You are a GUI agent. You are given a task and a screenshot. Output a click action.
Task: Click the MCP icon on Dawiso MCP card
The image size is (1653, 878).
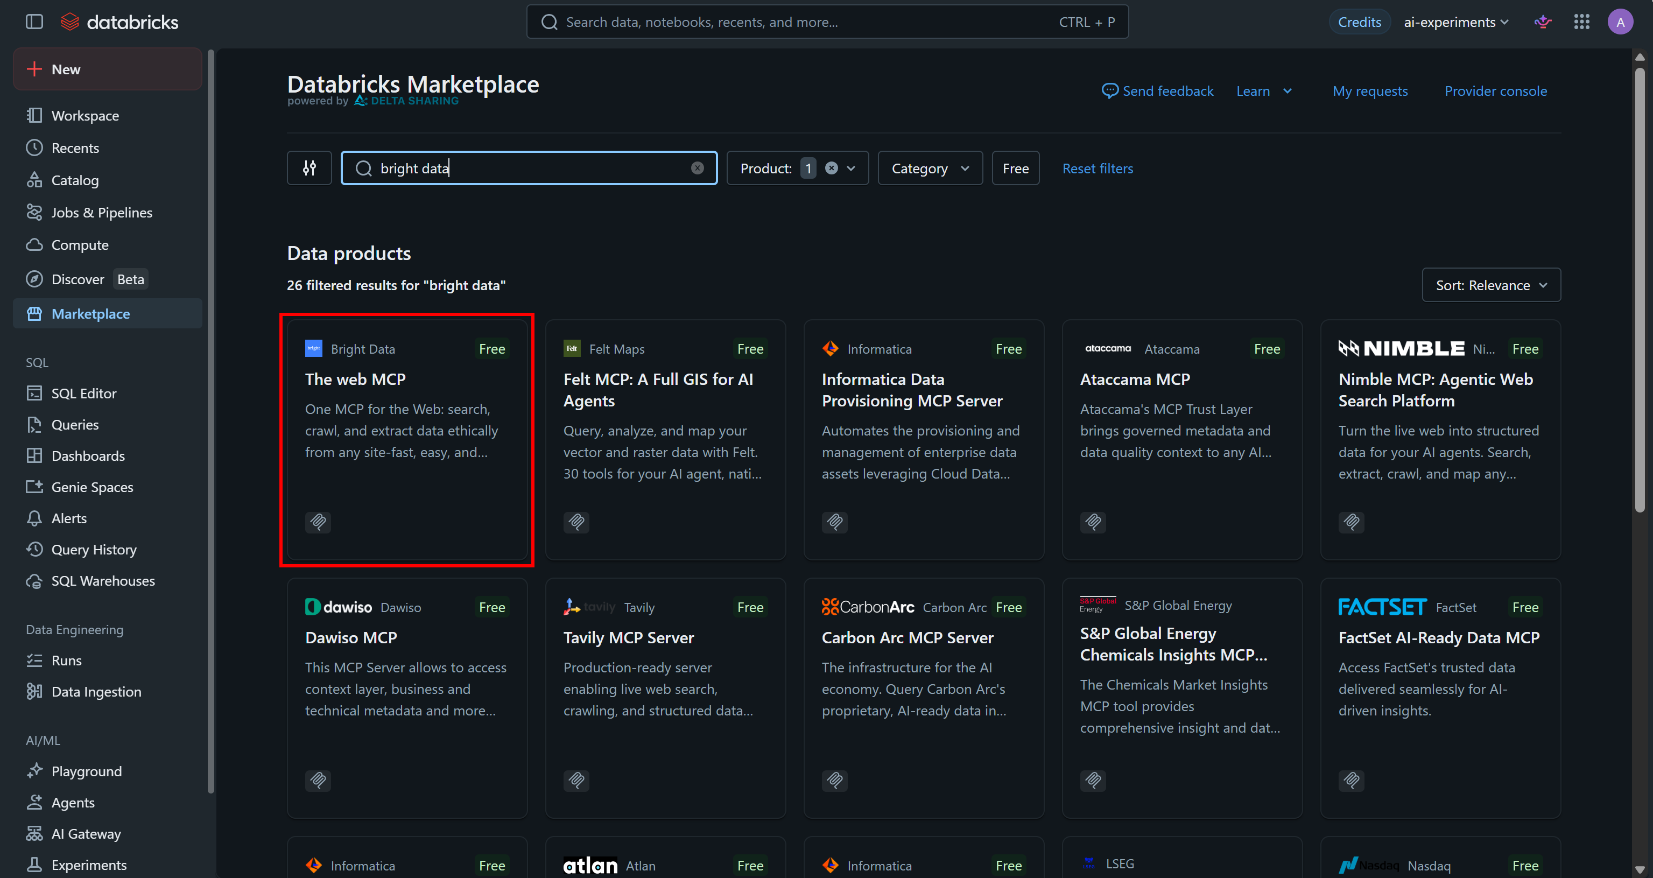pos(318,781)
